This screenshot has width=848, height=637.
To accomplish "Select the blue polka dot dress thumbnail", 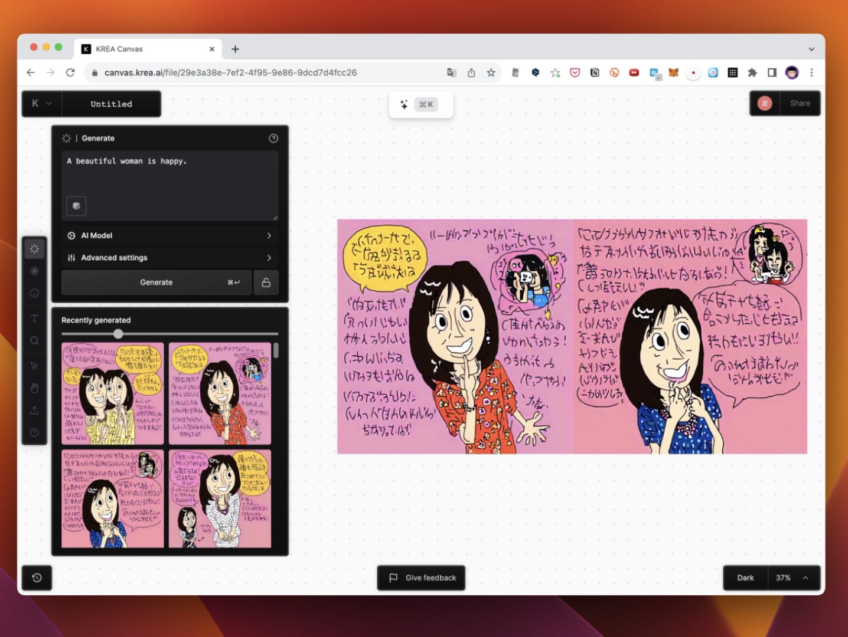I will tap(113, 499).
